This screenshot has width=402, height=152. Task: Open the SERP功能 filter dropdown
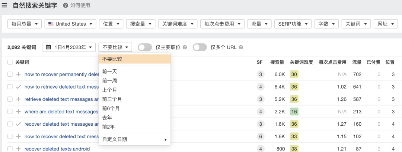(293, 24)
